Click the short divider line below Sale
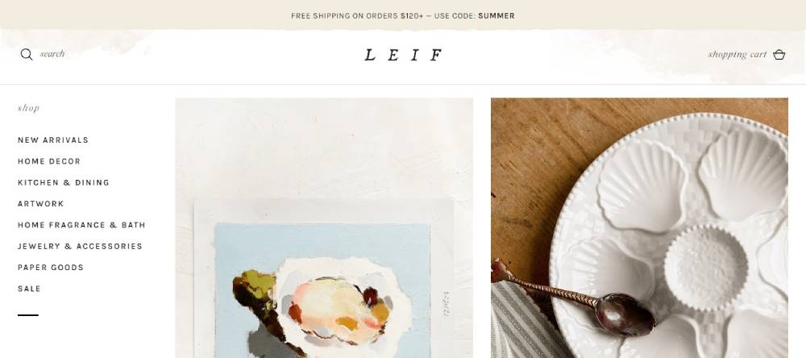806x358 pixels. [x=27, y=314]
